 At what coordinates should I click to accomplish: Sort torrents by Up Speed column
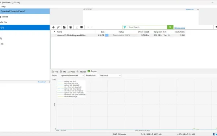click(x=157, y=32)
